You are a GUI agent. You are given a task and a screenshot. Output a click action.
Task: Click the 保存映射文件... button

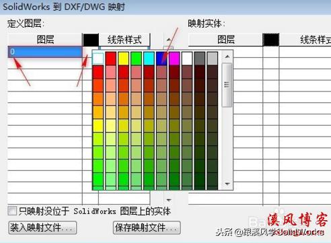147,228
